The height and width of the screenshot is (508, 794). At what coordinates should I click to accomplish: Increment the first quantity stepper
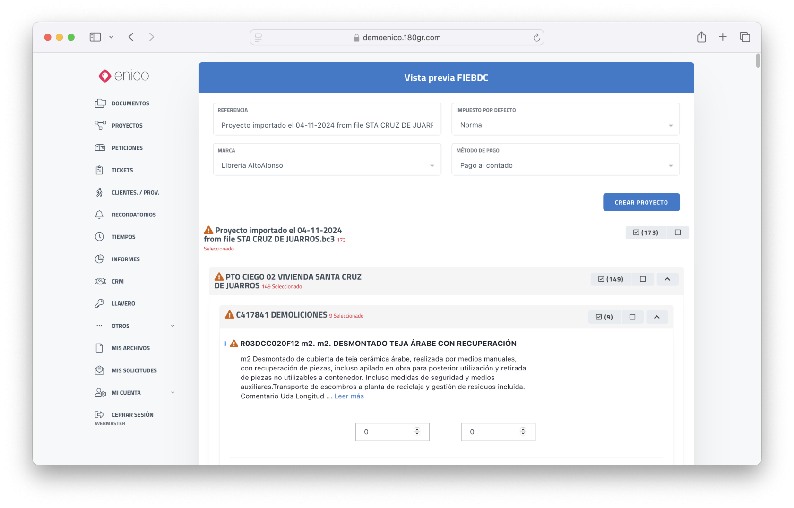tap(417, 430)
